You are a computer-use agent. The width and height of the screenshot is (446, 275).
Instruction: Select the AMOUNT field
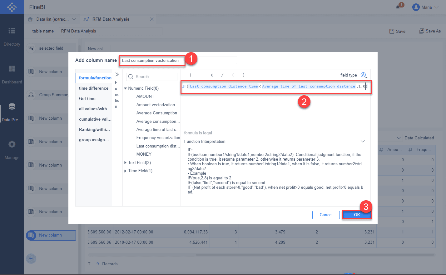coord(145,96)
